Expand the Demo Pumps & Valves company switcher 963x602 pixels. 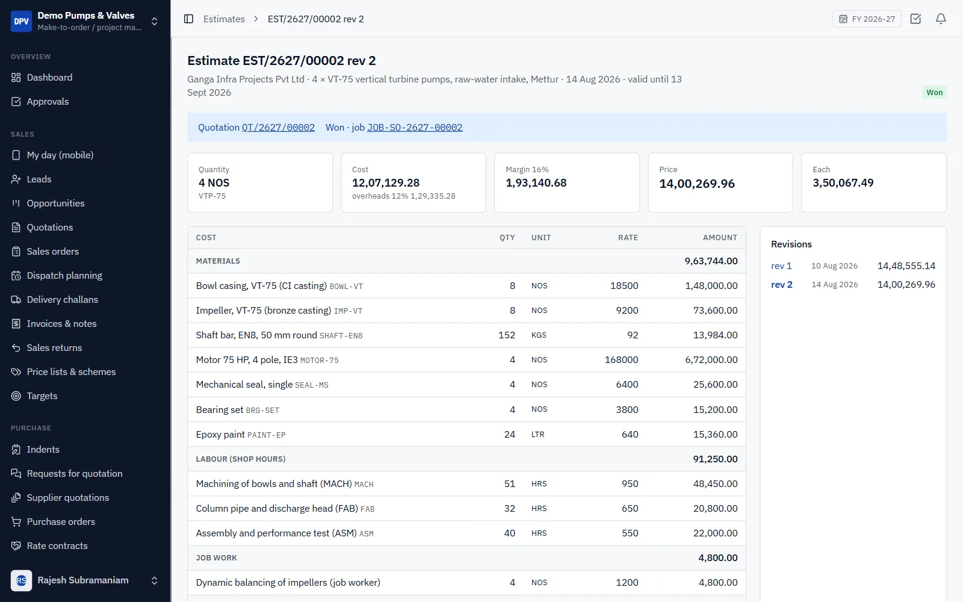[155, 21]
